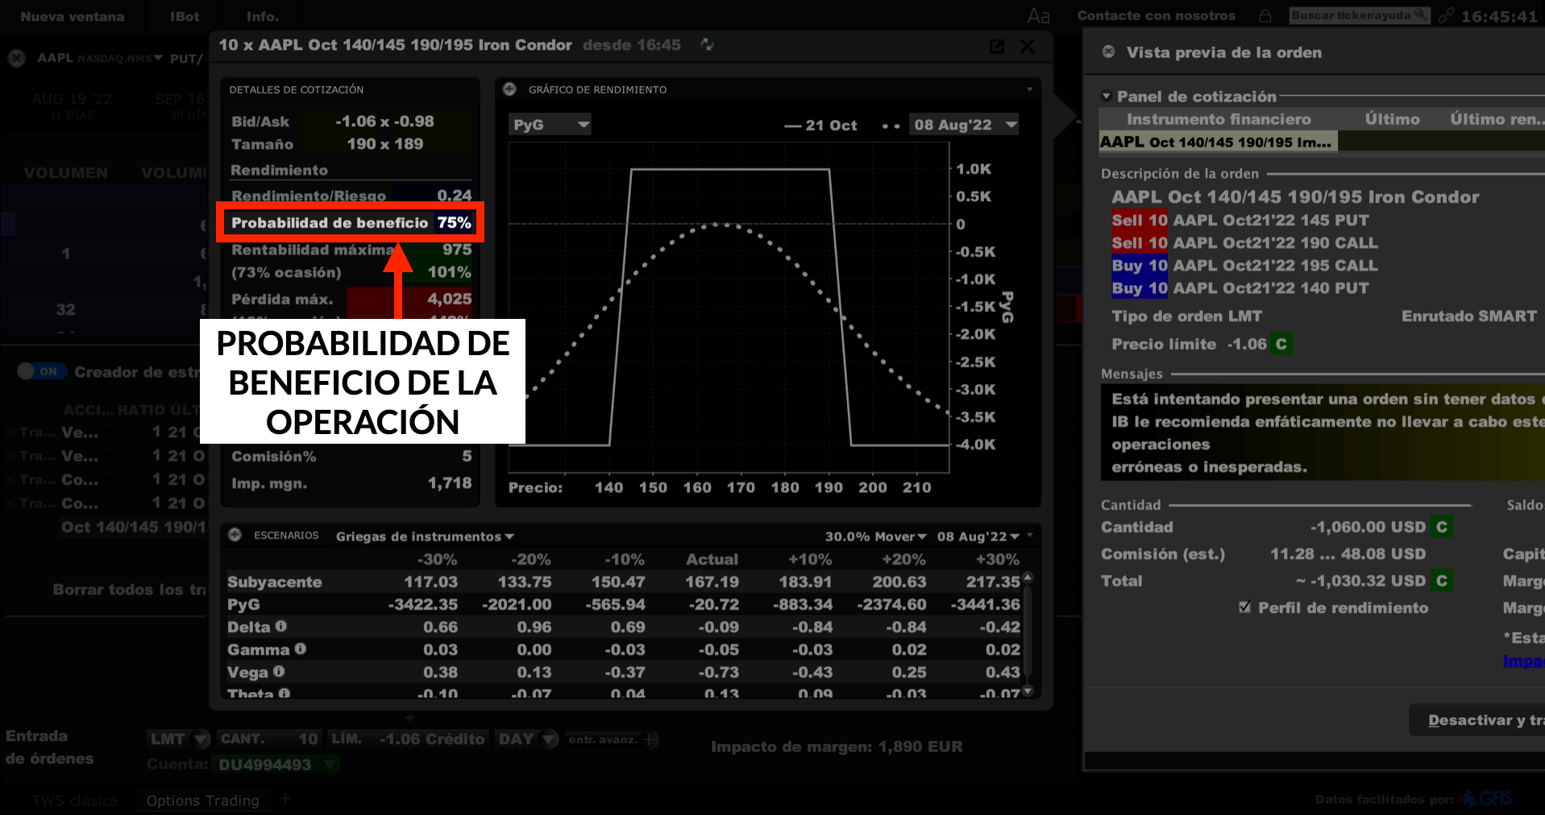Click the lock icon in the top bar

point(1265,15)
